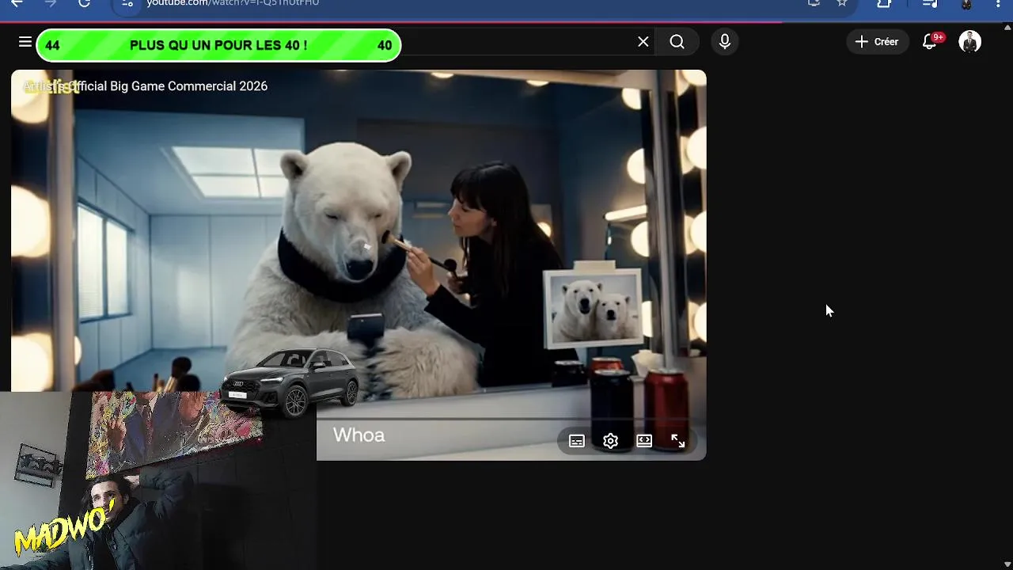
Task: Switch the player to theater mode
Action: click(644, 441)
